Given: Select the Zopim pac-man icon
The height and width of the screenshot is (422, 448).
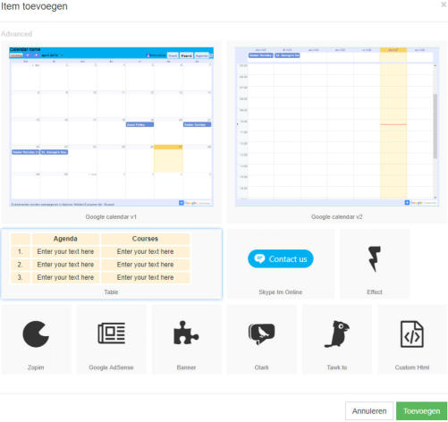Looking at the screenshot, I should 36,334.
